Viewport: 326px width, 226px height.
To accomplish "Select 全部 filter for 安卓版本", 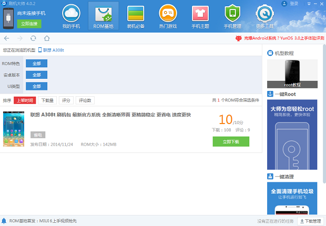I will coord(36,75).
